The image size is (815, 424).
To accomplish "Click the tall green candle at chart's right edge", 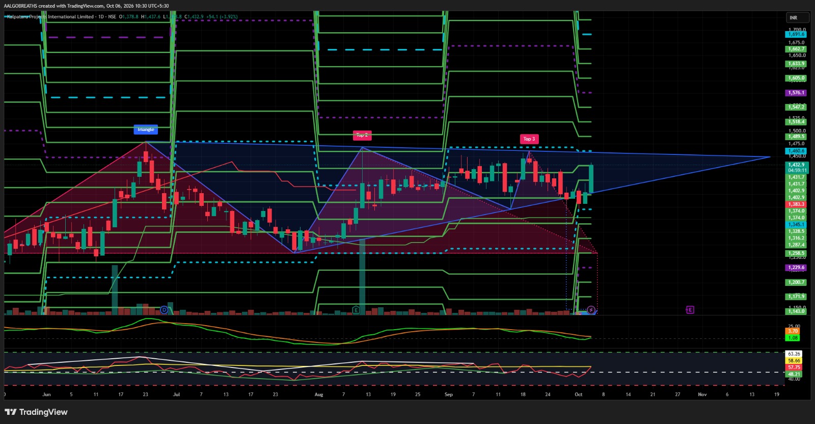I will [591, 179].
